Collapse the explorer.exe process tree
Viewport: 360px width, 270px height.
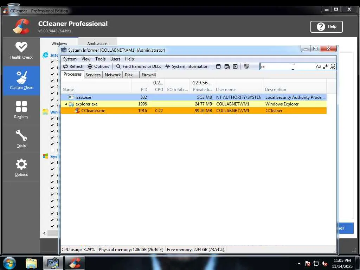coord(66,104)
